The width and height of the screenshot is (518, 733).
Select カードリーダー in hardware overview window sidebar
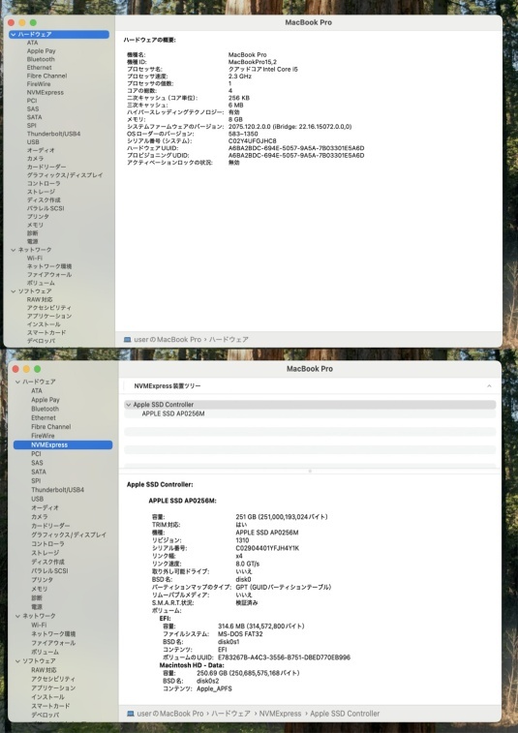coord(46,167)
